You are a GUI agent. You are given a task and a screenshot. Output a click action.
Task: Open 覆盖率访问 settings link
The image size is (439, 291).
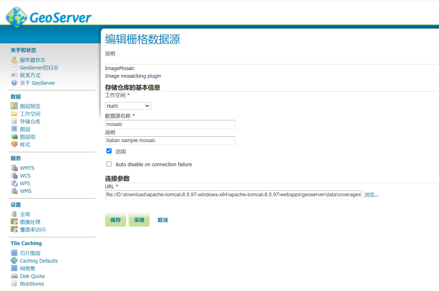coord(33,230)
